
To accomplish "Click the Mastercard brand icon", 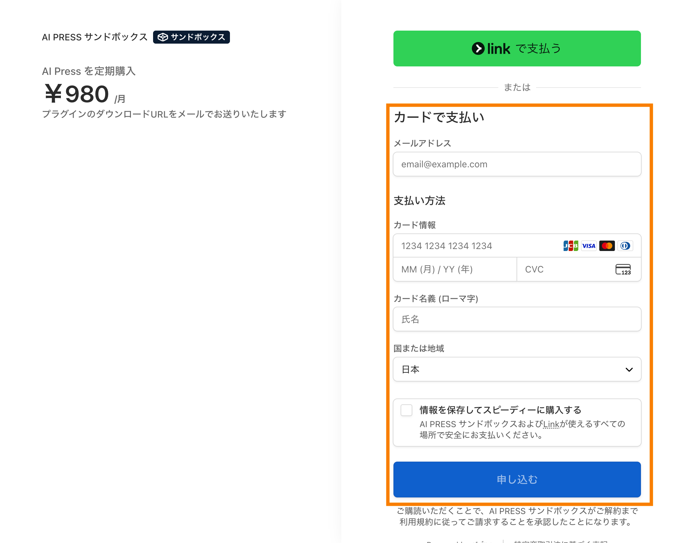I will [607, 246].
